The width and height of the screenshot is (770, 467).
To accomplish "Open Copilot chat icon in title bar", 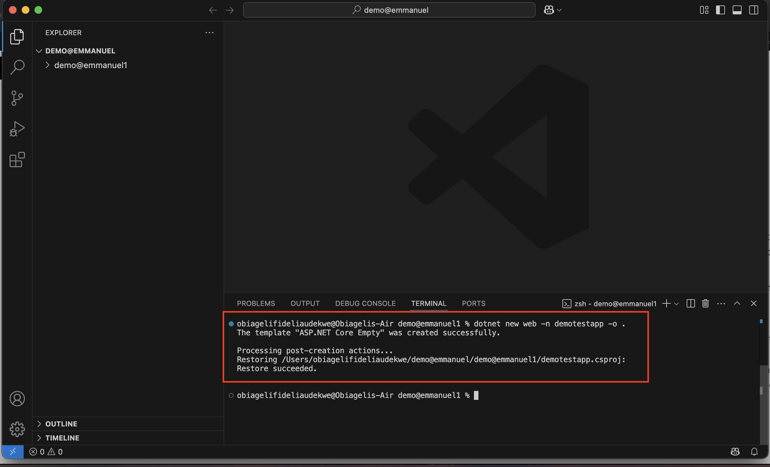I will tap(549, 10).
